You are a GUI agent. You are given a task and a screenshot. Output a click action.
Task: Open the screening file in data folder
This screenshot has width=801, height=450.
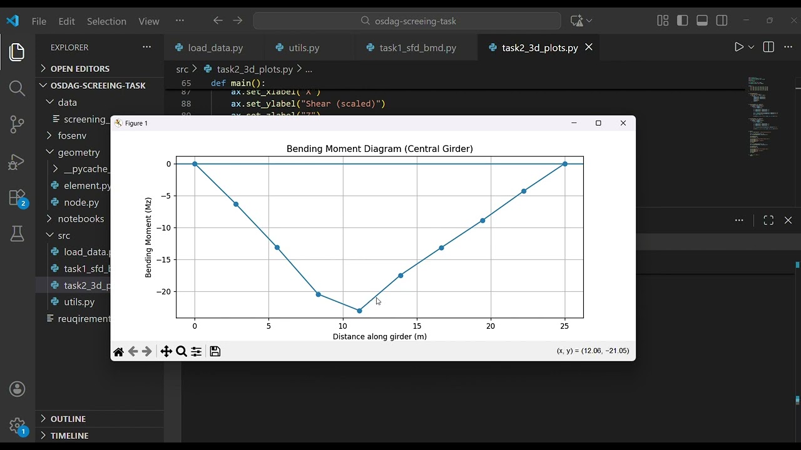85,119
